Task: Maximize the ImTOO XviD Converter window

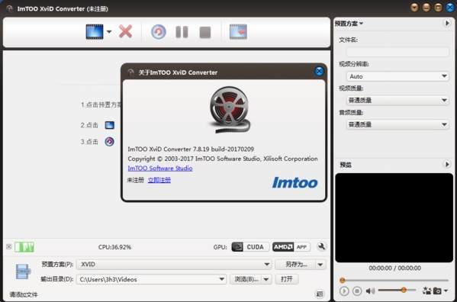Action: click(438, 8)
